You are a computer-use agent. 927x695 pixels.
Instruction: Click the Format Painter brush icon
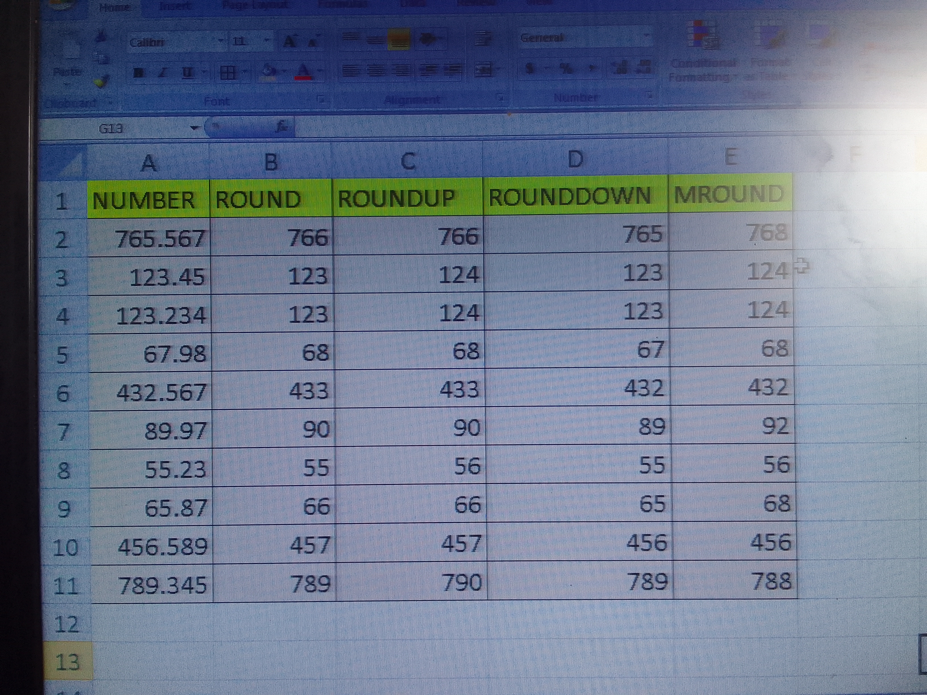pos(101,81)
